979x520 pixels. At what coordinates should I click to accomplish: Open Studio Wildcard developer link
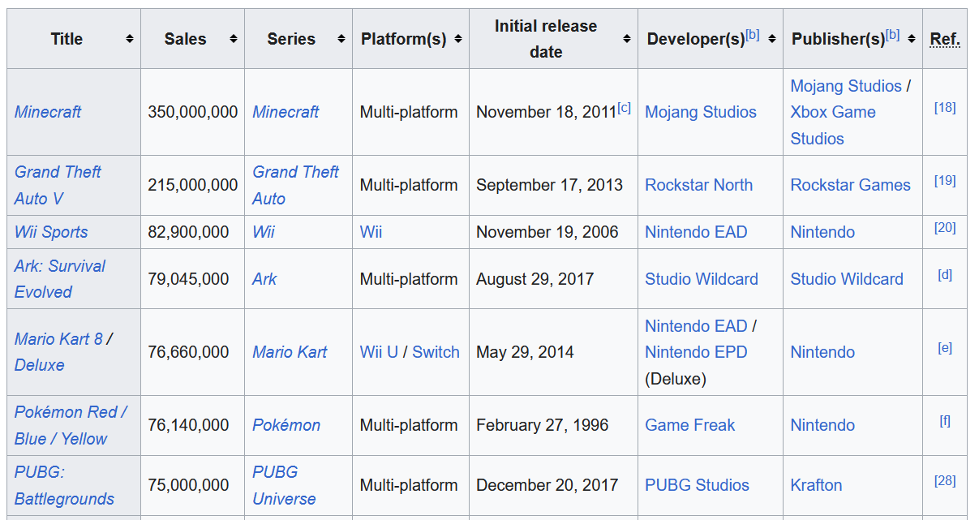pyautogui.click(x=702, y=279)
